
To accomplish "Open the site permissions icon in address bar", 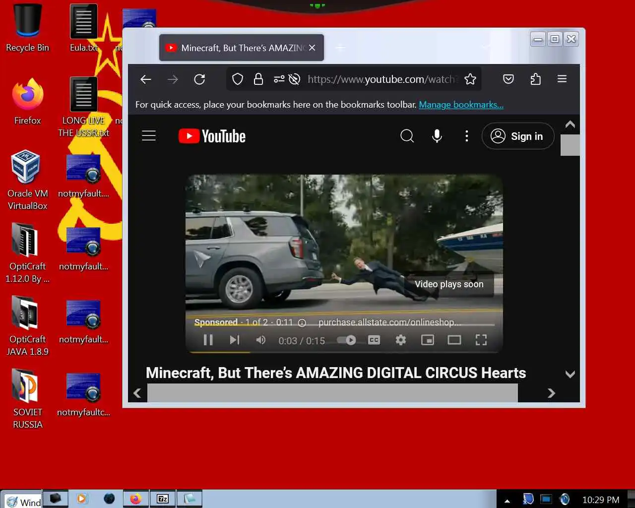I will coord(279,79).
